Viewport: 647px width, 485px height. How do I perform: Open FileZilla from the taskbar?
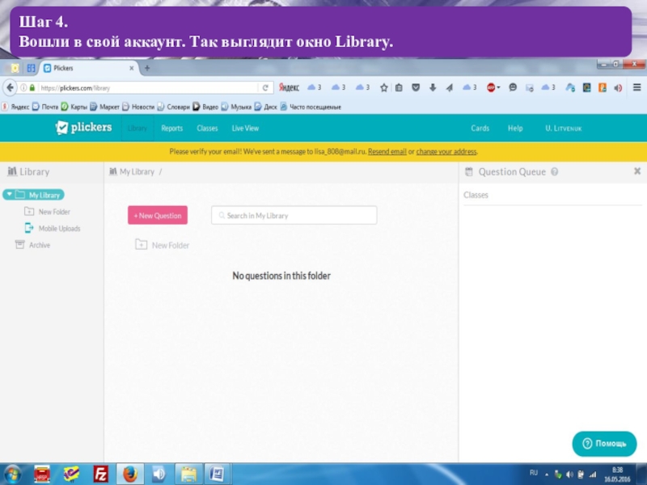(100, 474)
